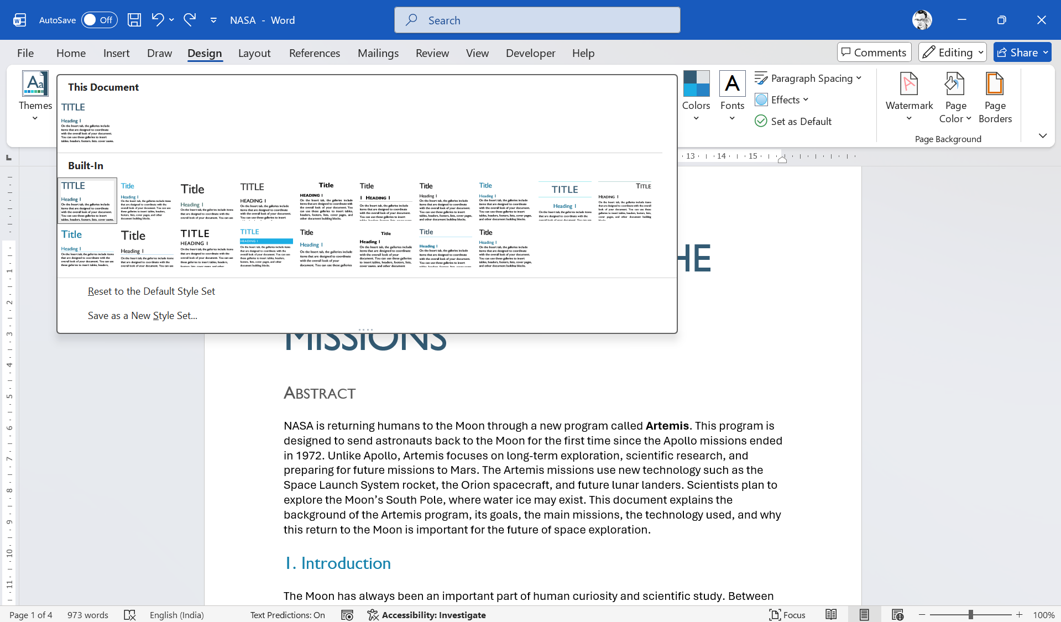1061x622 pixels.
Task: Open the Themes gallery
Action: 35,97
